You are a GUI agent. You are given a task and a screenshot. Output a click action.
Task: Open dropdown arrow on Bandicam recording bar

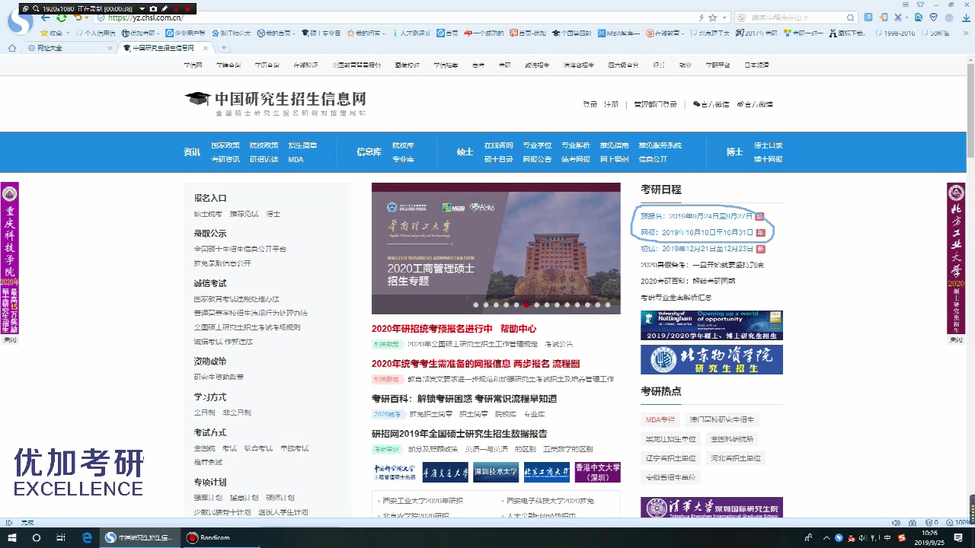coord(142,8)
